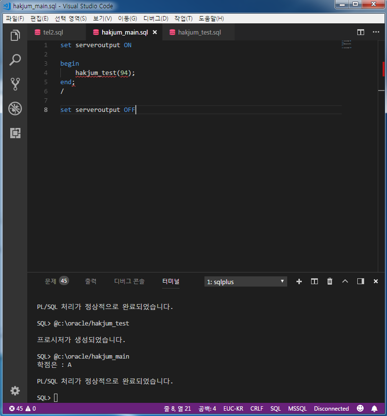
Task: Open the terminal selector dropdown 1: sqlplus
Action: [245, 282]
